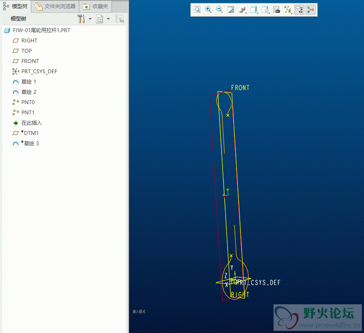This screenshot has width=364, height=333.
Task: Click the 草绘 2 sketch icon
Action: point(15,92)
